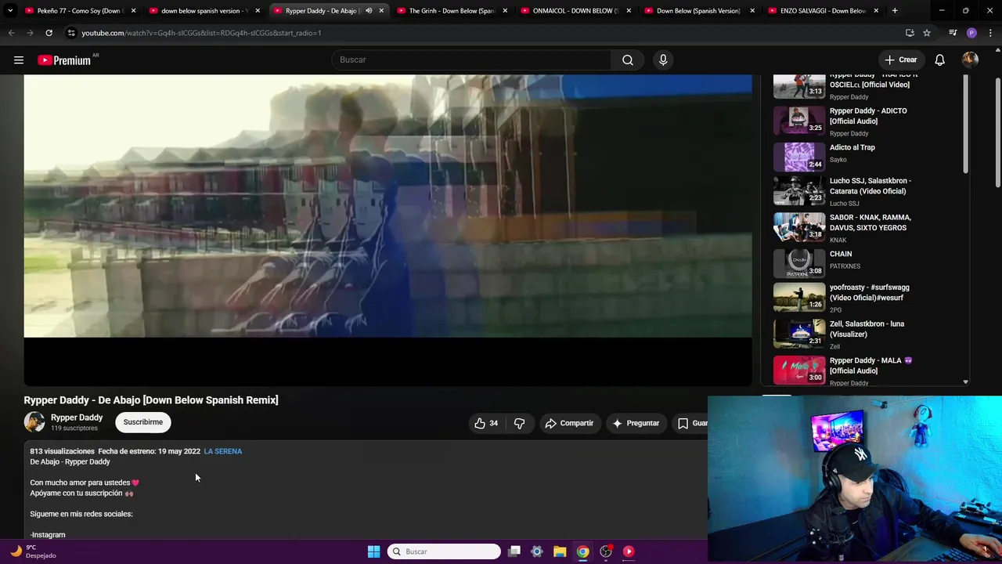This screenshot has height=564, width=1002.
Task: Click the page vertical scrollbar
Action: pyautogui.click(x=998, y=133)
